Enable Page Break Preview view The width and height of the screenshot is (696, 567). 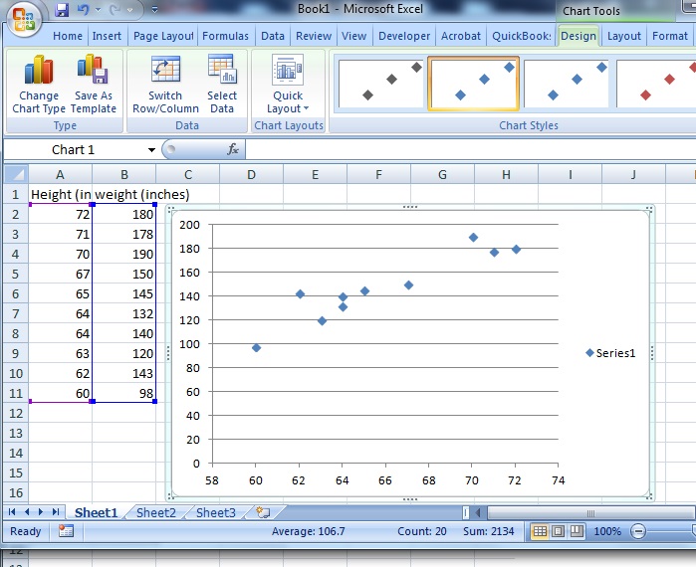coord(576,531)
